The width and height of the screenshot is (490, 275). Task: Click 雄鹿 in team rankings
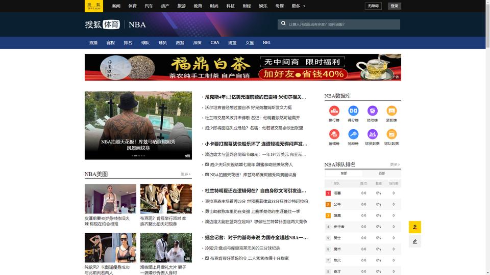[337, 215]
